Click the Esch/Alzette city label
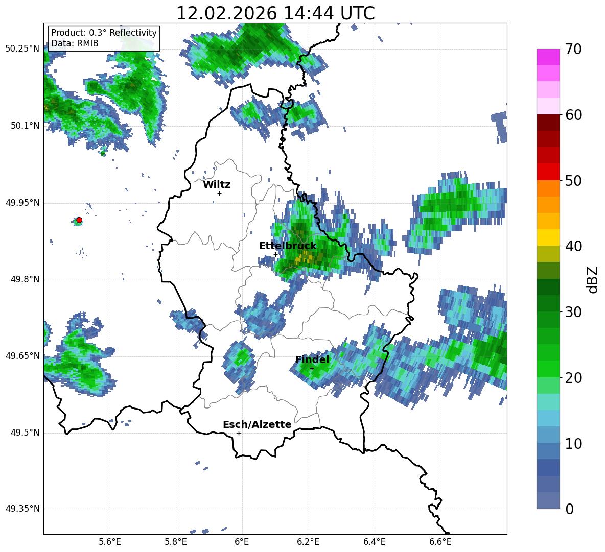Viewport: 605px width, 552px height. 258,424
